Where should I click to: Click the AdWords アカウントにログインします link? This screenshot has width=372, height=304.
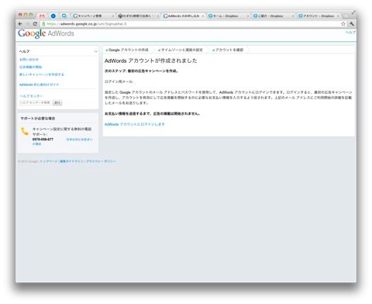pos(135,124)
